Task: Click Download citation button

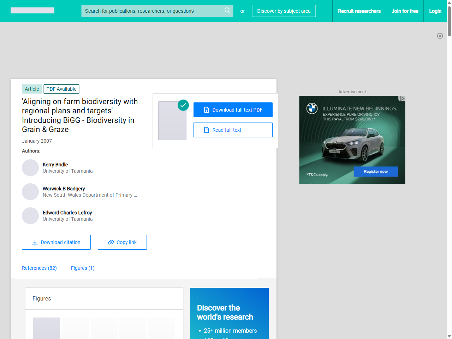Action: click(x=56, y=242)
